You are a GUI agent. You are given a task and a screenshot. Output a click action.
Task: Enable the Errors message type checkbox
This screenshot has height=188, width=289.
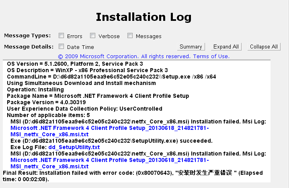[61, 35]
